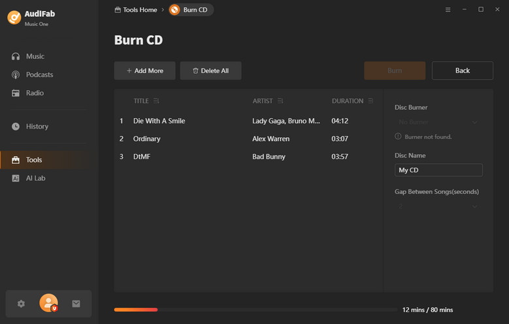This screenshot has width=509, height=324.
Task: Click artist Lady Gaga, Bruno M...
Action: point(286,121)
